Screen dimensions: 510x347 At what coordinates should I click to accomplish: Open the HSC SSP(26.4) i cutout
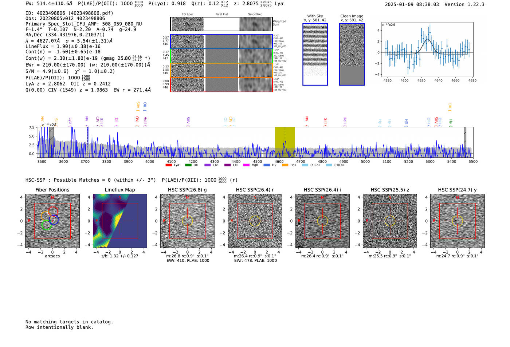tap(322, 221)
